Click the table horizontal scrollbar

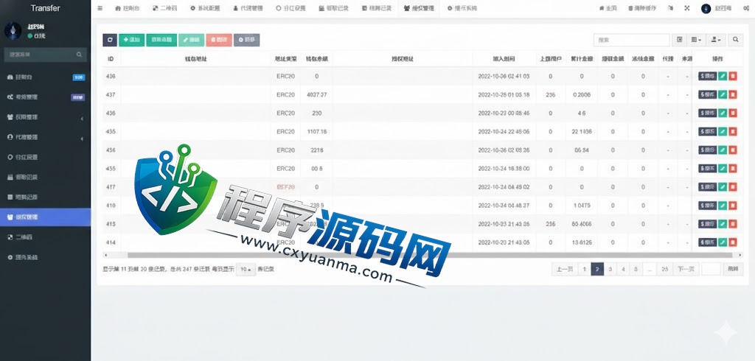point(430,255)
